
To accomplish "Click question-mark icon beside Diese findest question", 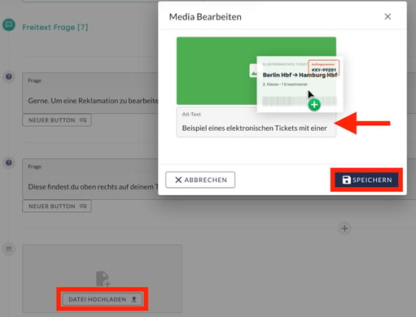I will tap(9, 163).
